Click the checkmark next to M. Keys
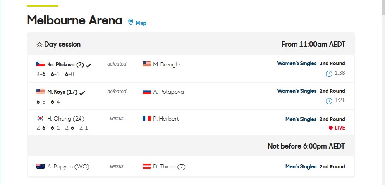The image size is (385, 185). [82, 93]
